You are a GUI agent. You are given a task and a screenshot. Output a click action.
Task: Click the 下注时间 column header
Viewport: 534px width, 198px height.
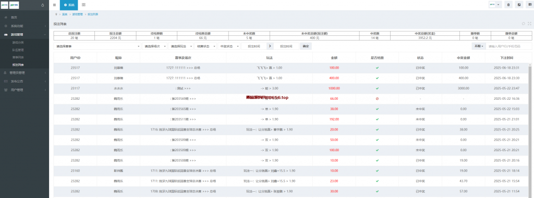507,58
